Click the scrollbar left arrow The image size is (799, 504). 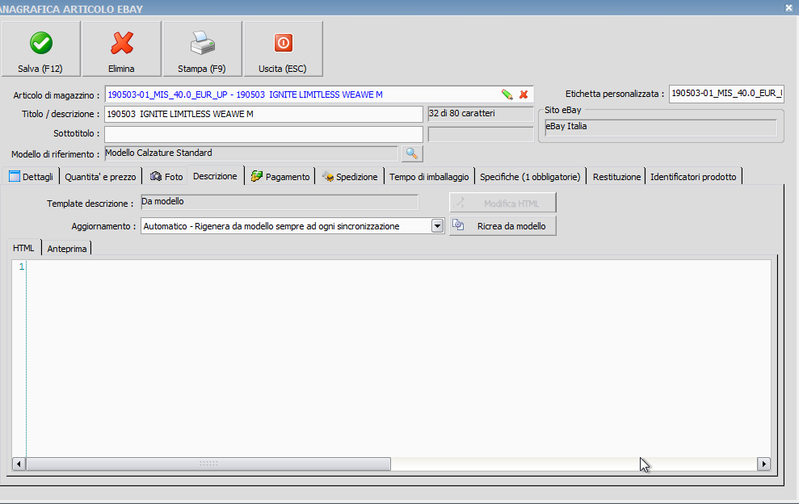(19, 464)
